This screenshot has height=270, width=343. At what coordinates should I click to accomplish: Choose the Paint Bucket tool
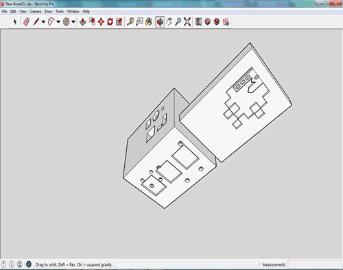click(x=149, y=22)
